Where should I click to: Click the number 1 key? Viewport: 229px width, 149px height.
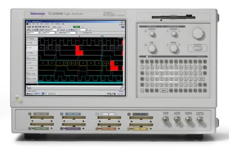147,67
